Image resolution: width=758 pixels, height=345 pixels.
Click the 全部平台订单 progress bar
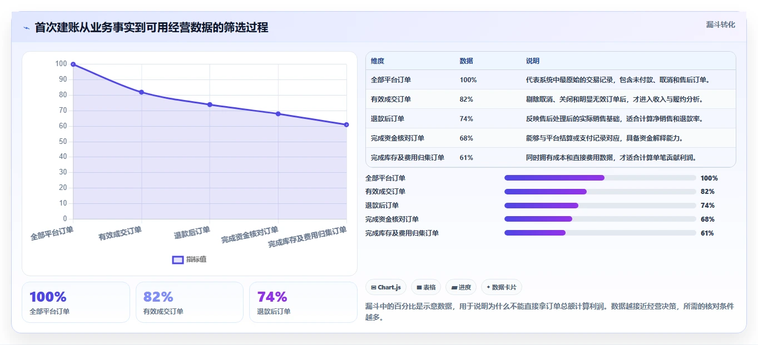pos(600,178)
